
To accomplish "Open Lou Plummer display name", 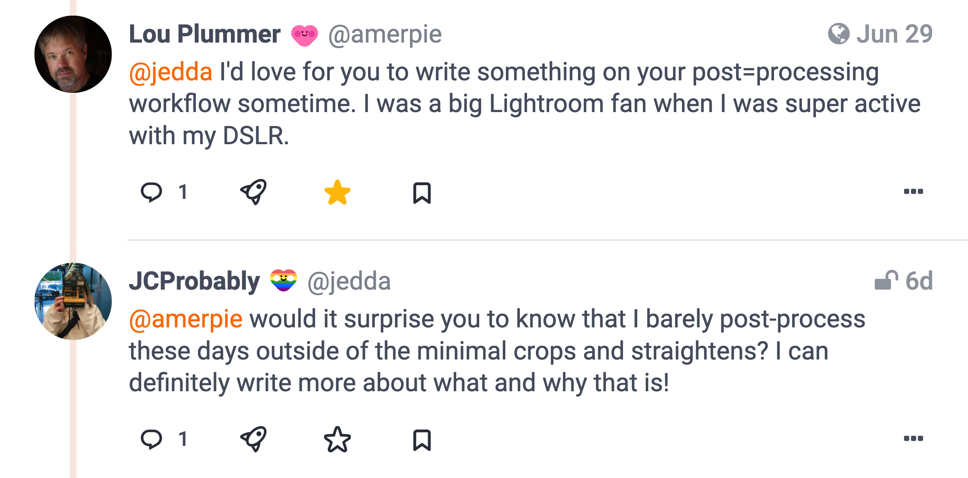I will (x=204, y=34).
